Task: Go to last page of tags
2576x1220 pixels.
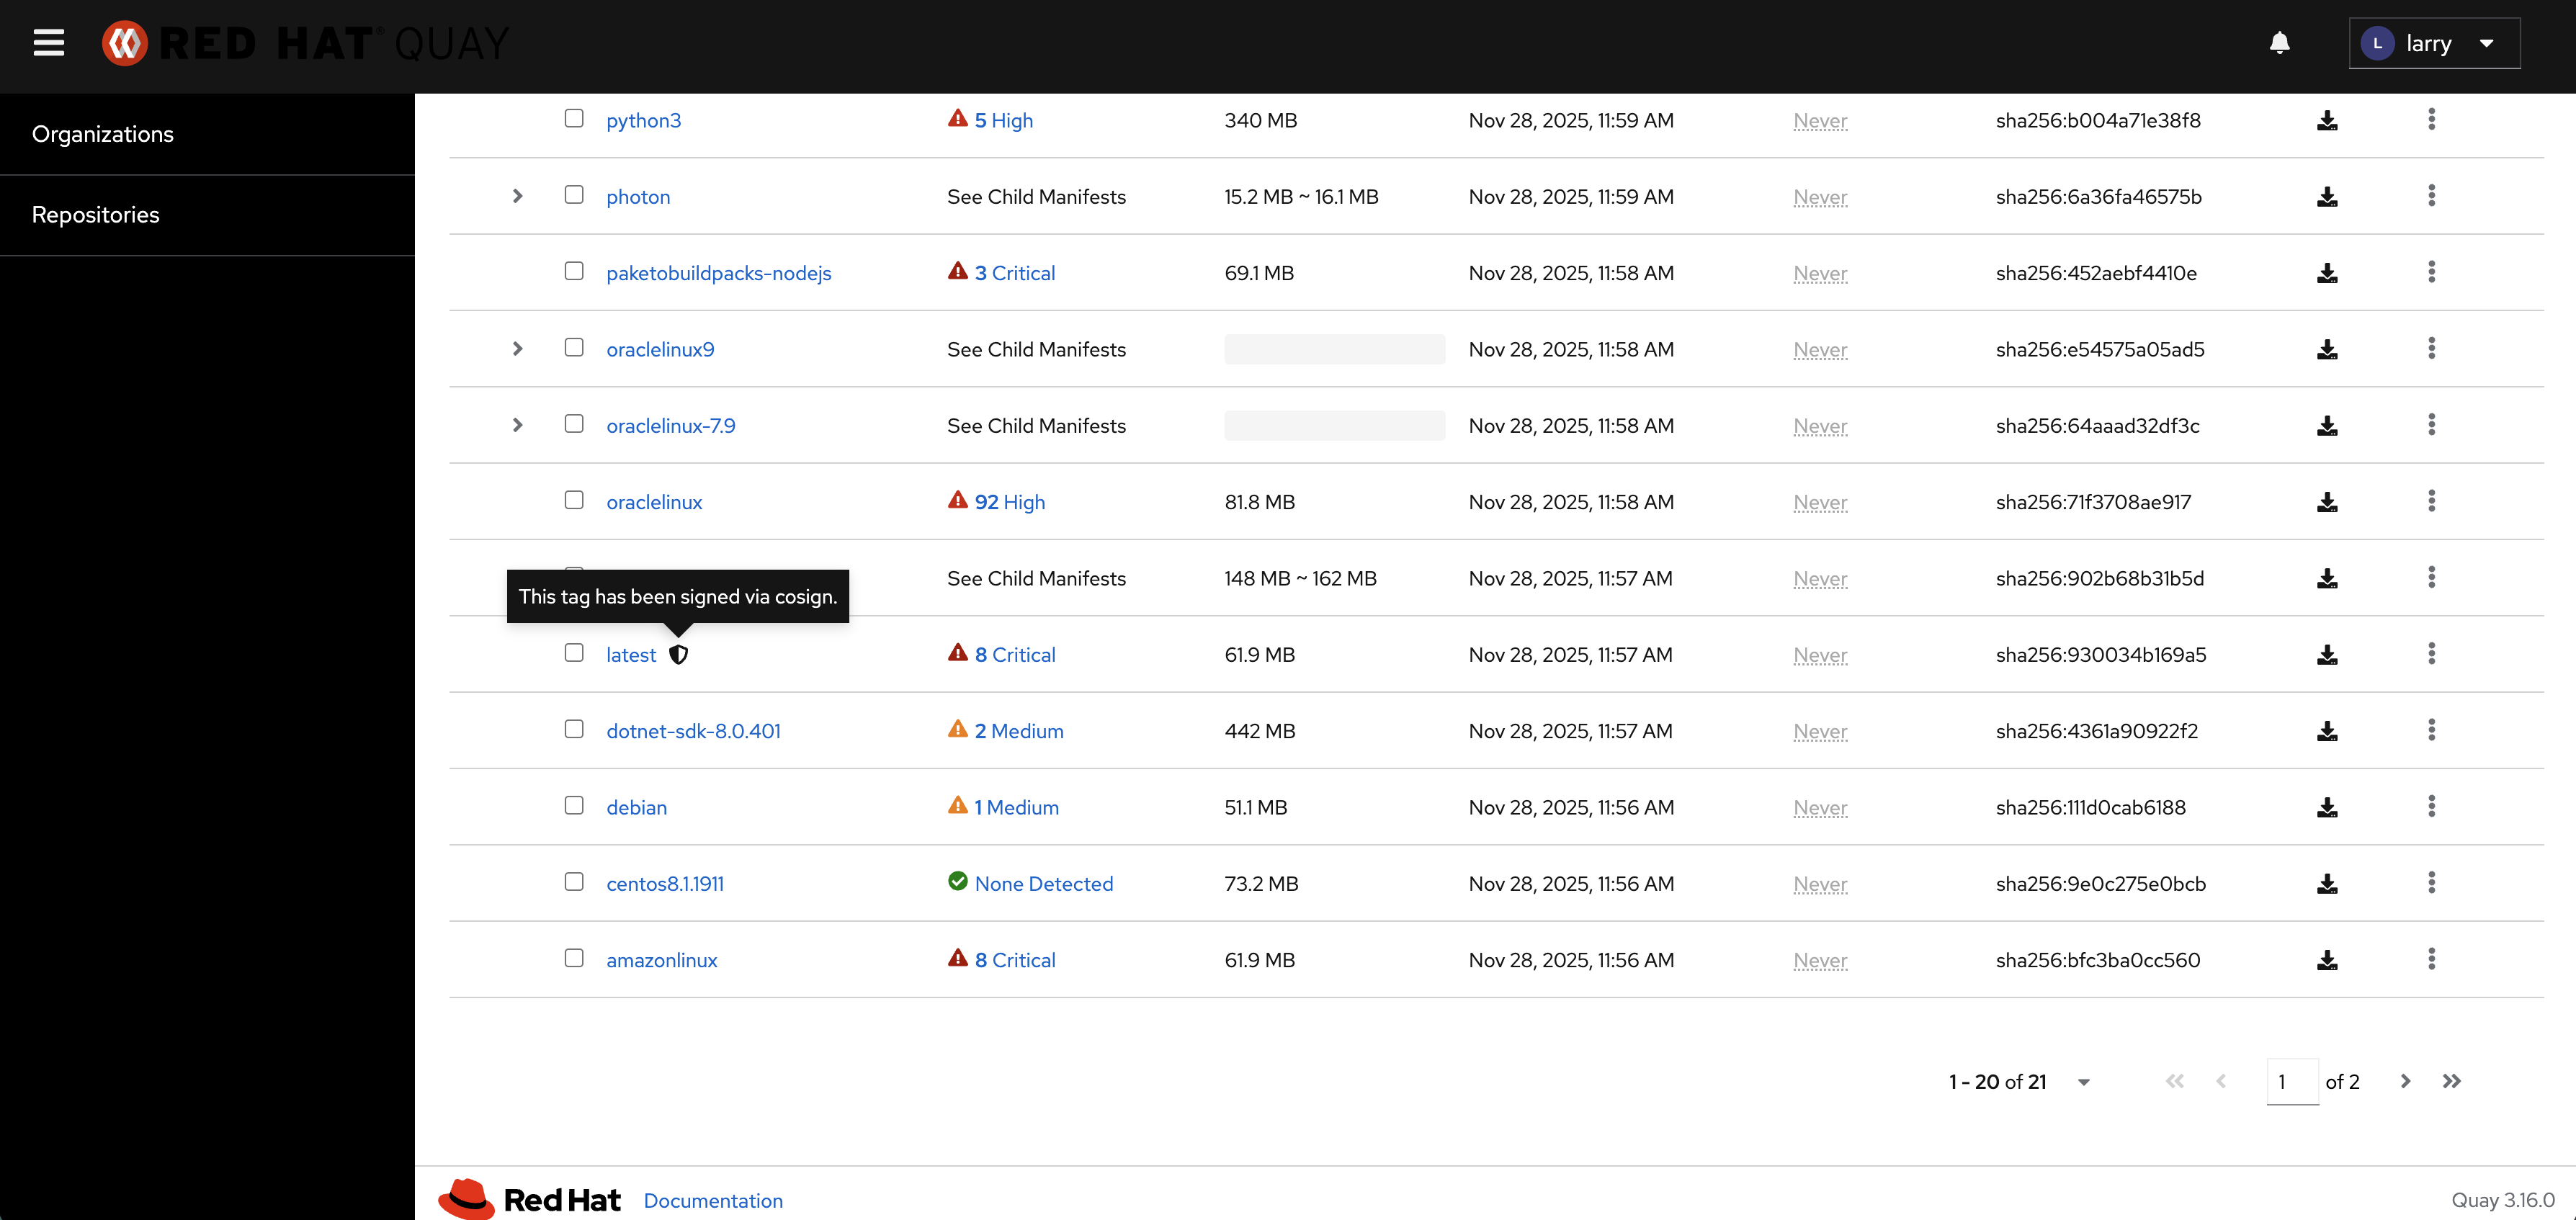Action: click(2451, 1081)
